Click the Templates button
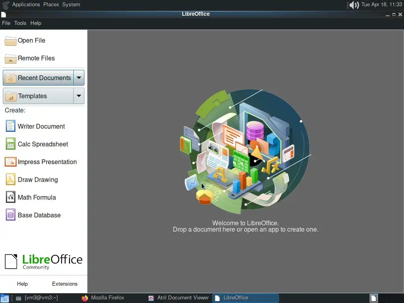The image size is (404, 303). click(x=38, y=96)
